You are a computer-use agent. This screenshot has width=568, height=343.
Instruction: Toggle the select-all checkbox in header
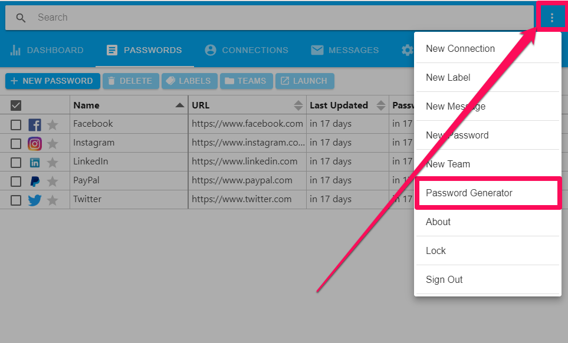coord(16,105)
